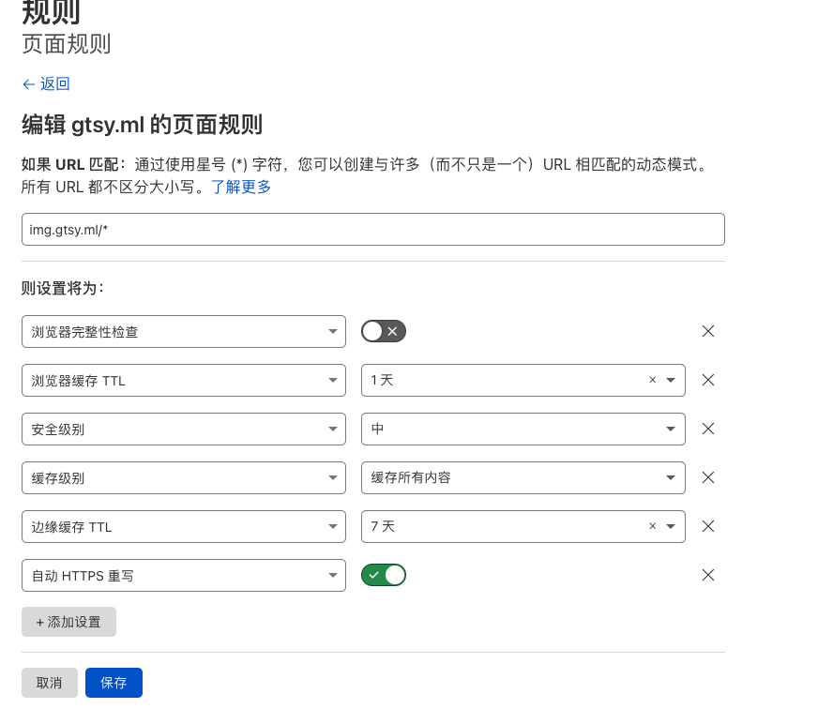The width and height of the screenshot is (818, 724).
Task: Go back via the 返回 link
Action: 46,83
